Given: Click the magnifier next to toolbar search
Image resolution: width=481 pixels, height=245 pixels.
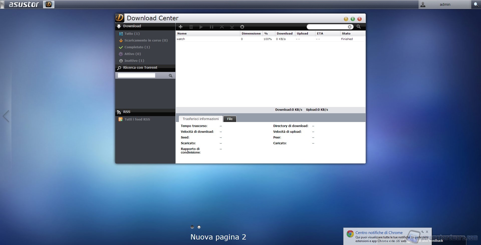Looking at the screenshot, I should click(x=358, y=27).
